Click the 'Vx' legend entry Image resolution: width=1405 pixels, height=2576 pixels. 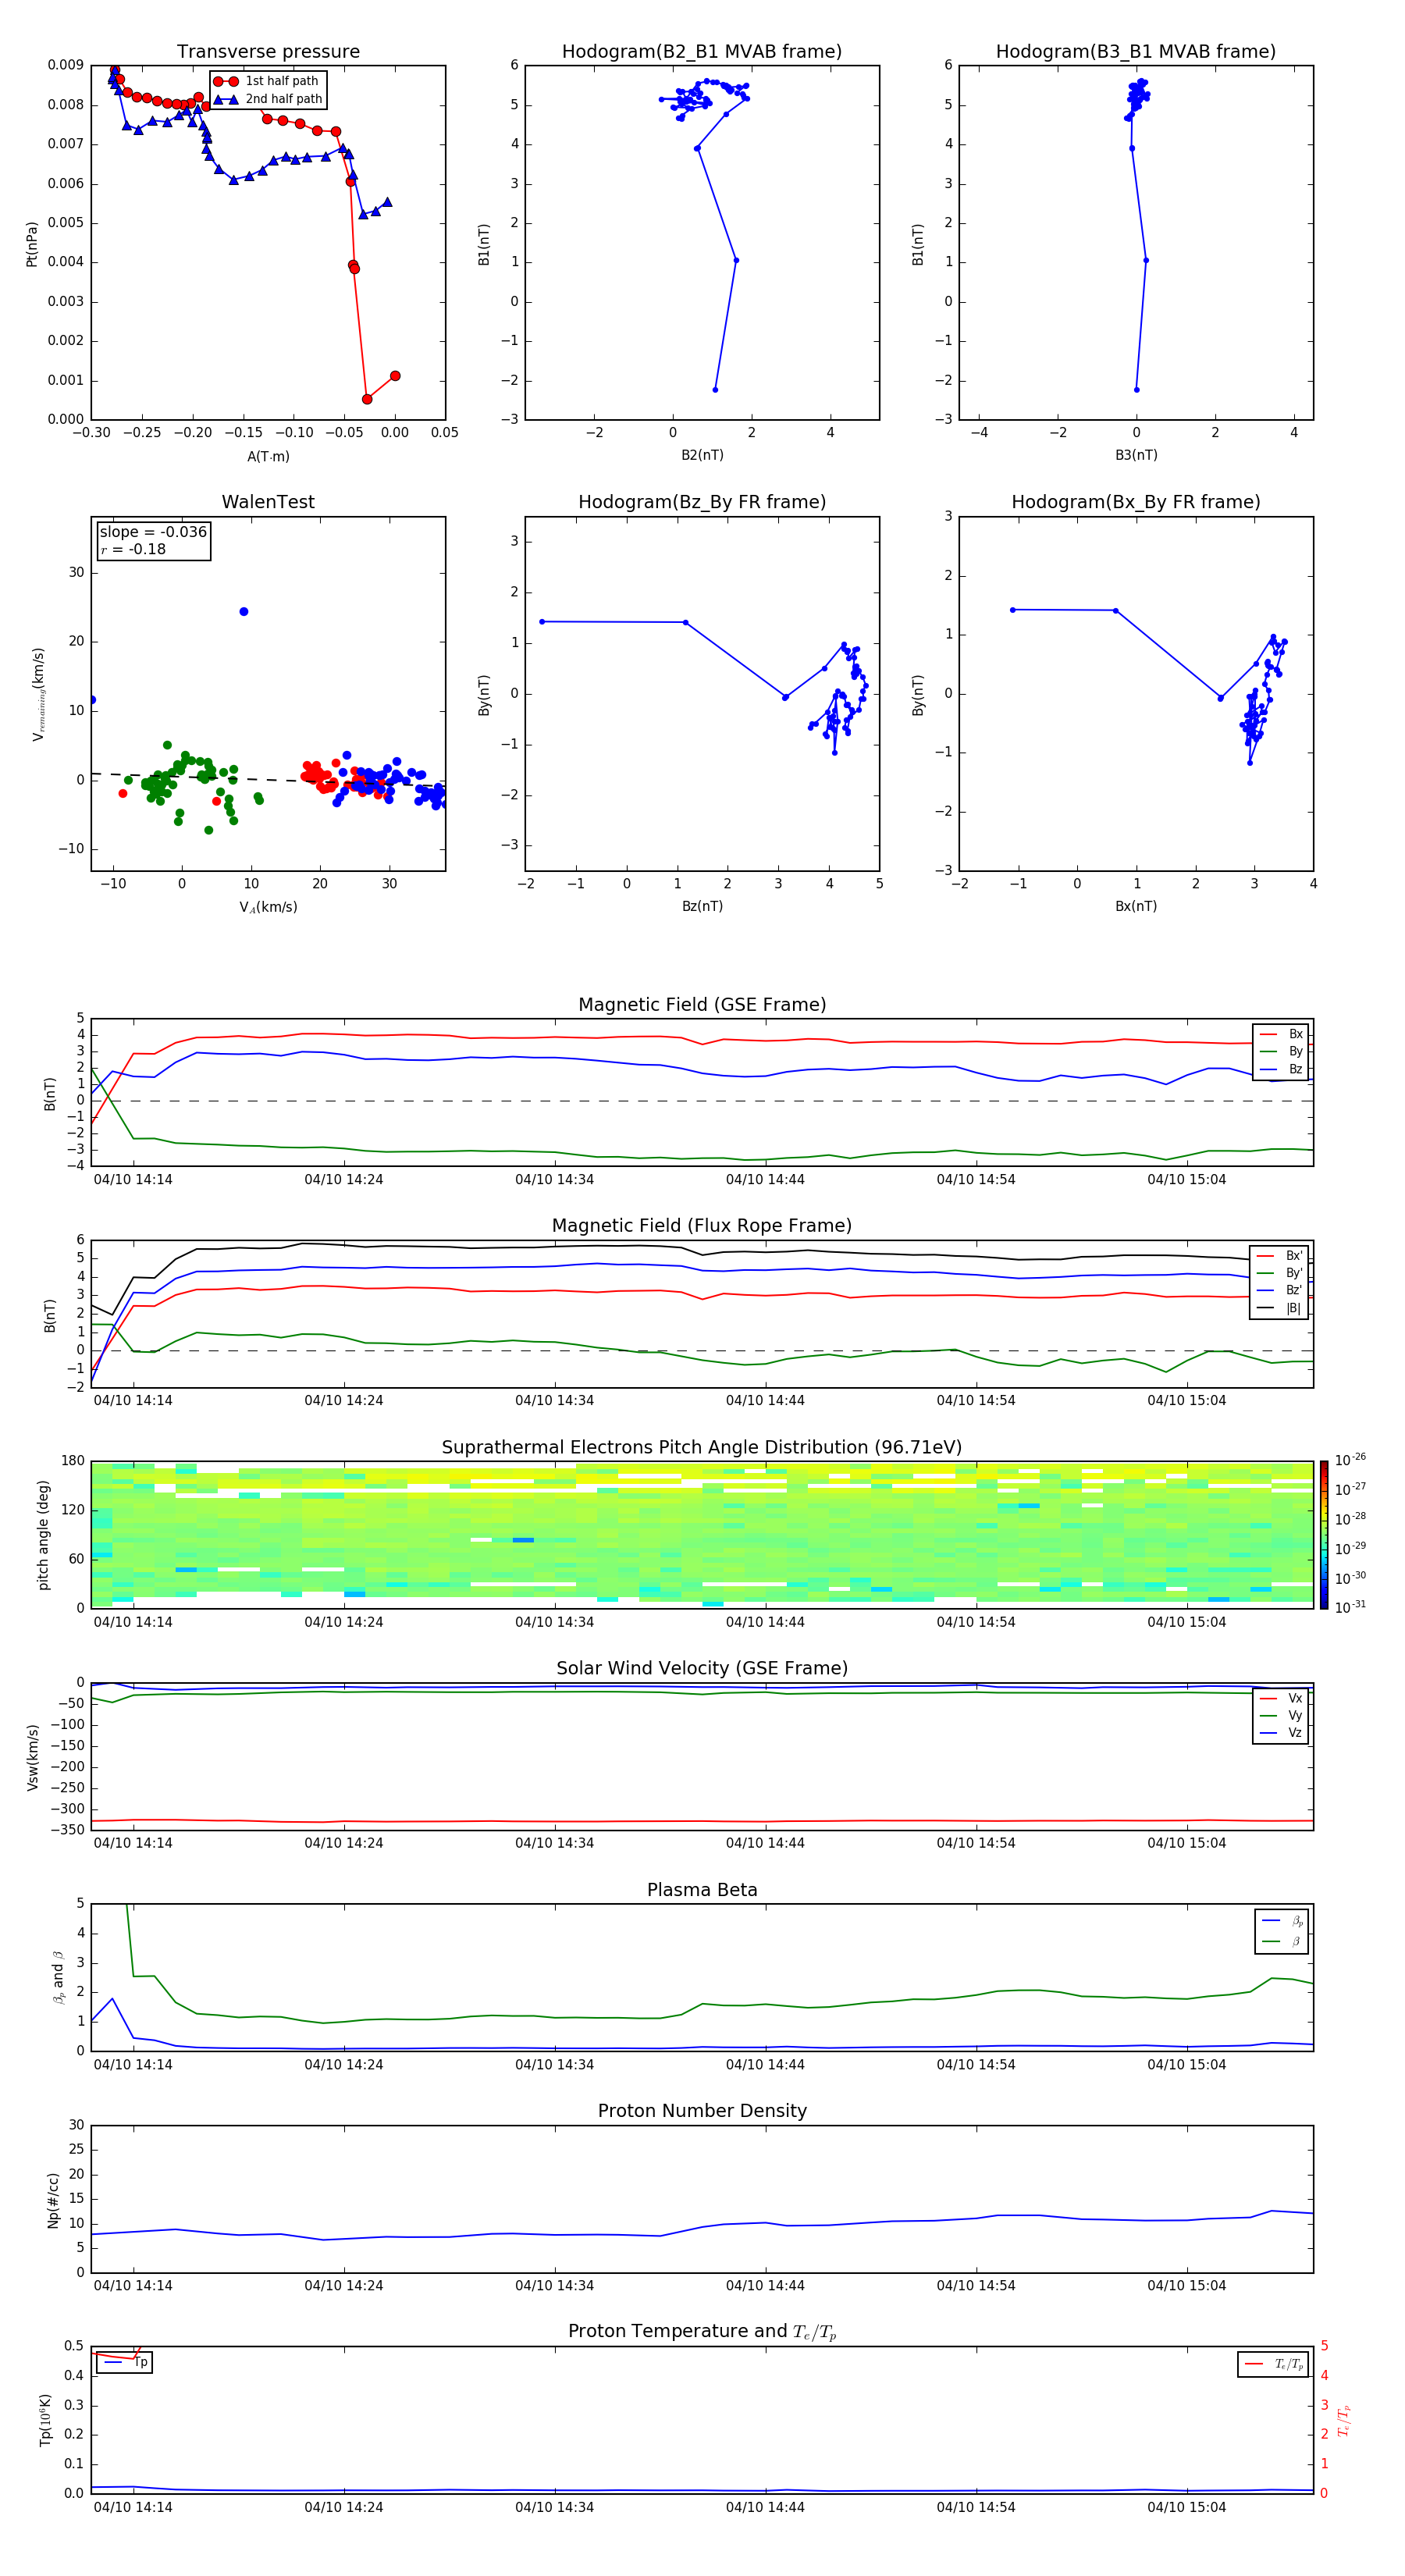[x=1281, y=1698]
